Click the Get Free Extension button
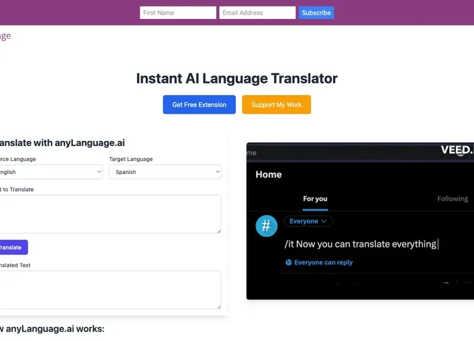 coord(199,105)
